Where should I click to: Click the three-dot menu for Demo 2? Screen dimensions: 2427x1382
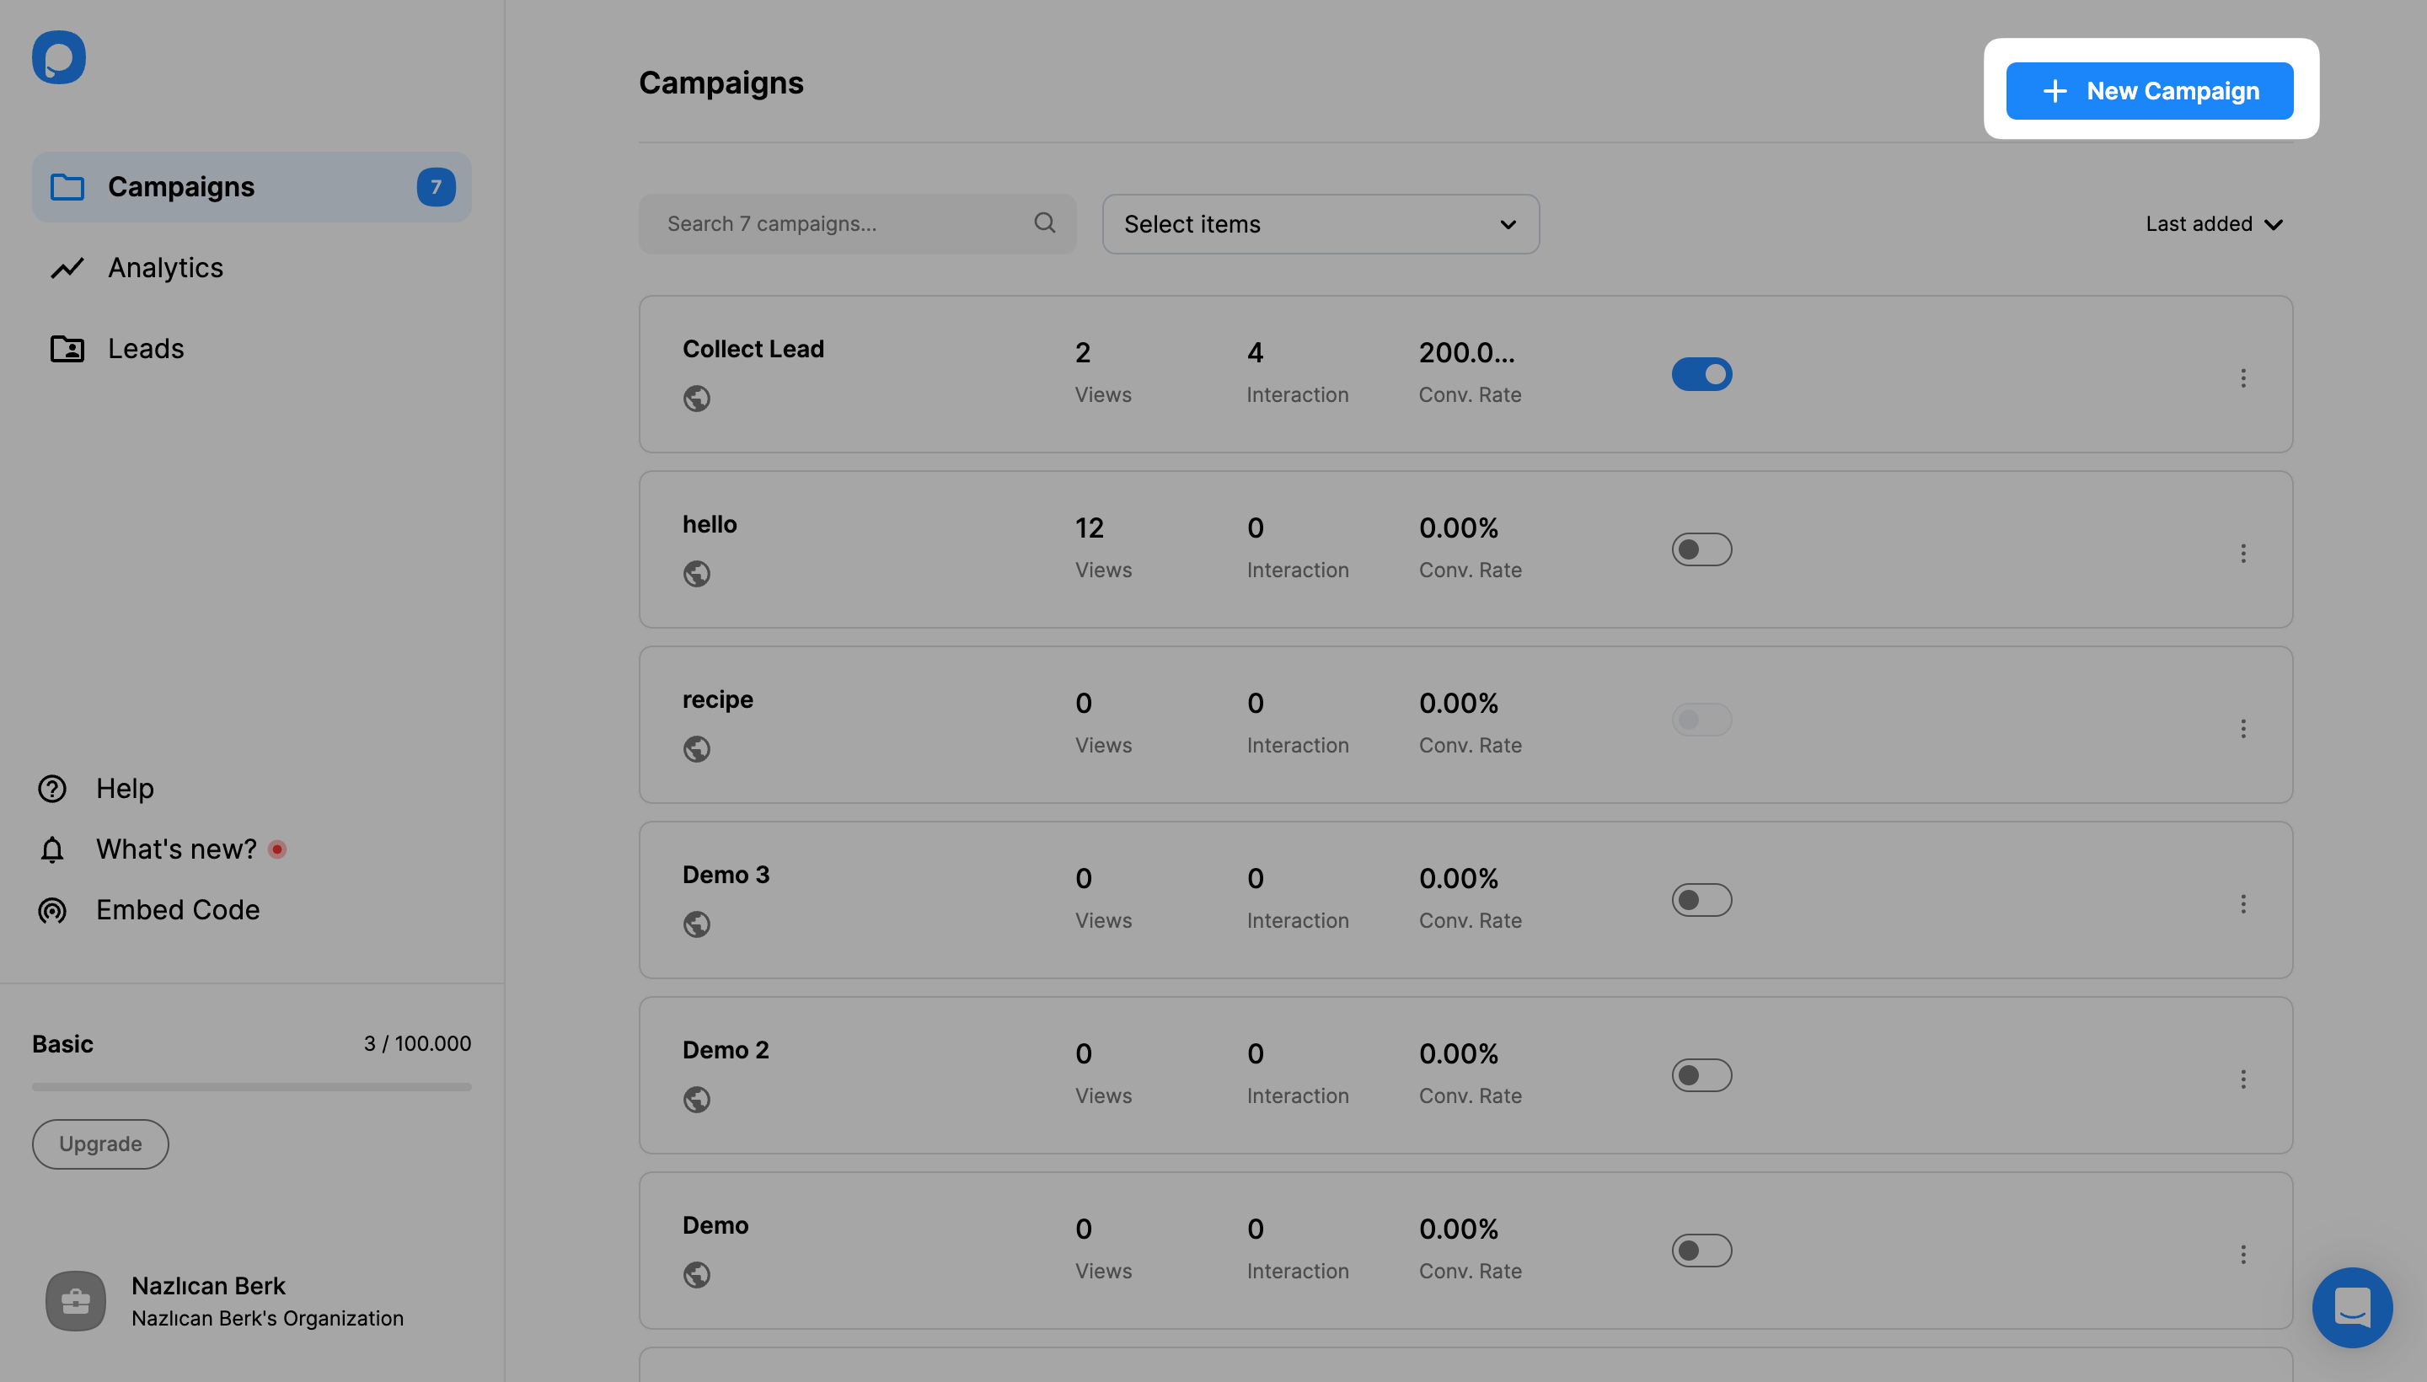2245,1075
